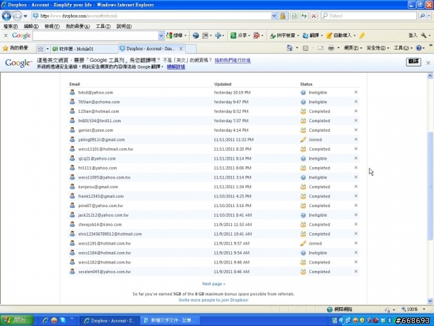Open the 瞭解詳情 learn more link
This screenshot has width=434, height=326.
[176, 67]
